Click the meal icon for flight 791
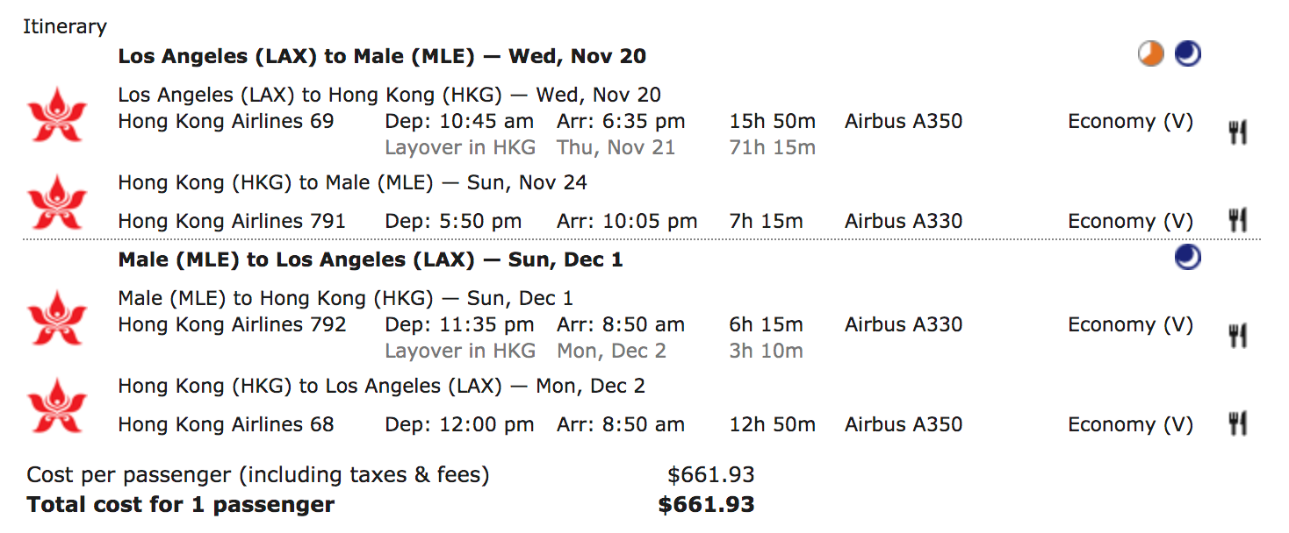This screenshot has width=1289, height=533. [x=1237, y=220]
